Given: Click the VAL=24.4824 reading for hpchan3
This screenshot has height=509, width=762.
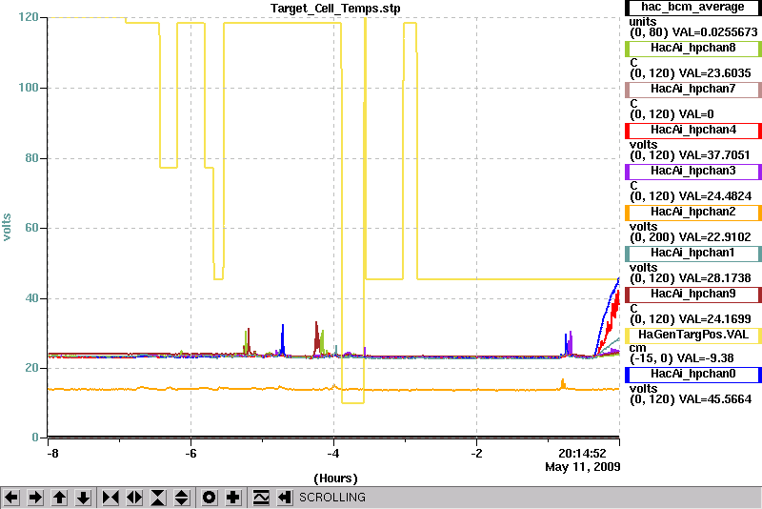Looking at the screenshot, I should click(715, 196).
